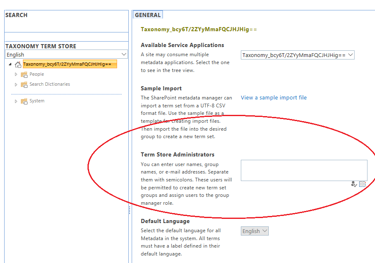The width and height of the screenshot is (375, 263).
Task: Expand the Search Dictionaries tree node
Action: click(16, 84)
